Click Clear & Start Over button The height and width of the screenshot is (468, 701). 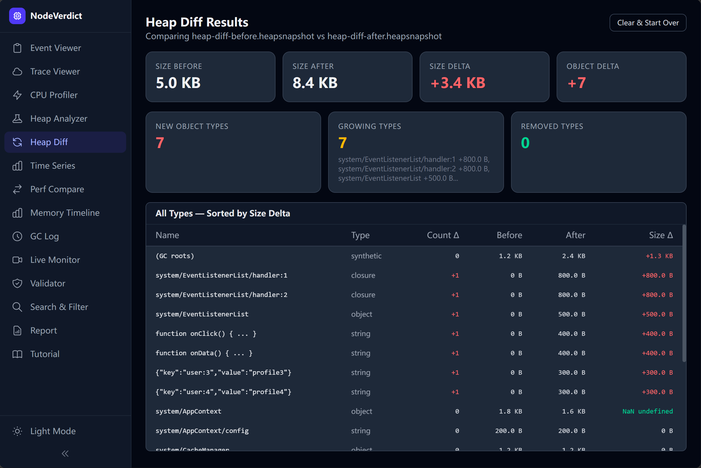point(648,23)
